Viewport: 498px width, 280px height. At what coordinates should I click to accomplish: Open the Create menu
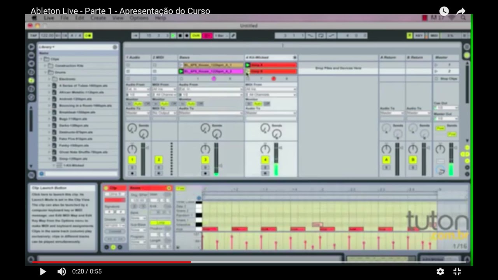pyautogui.click(x=98, y=18)
